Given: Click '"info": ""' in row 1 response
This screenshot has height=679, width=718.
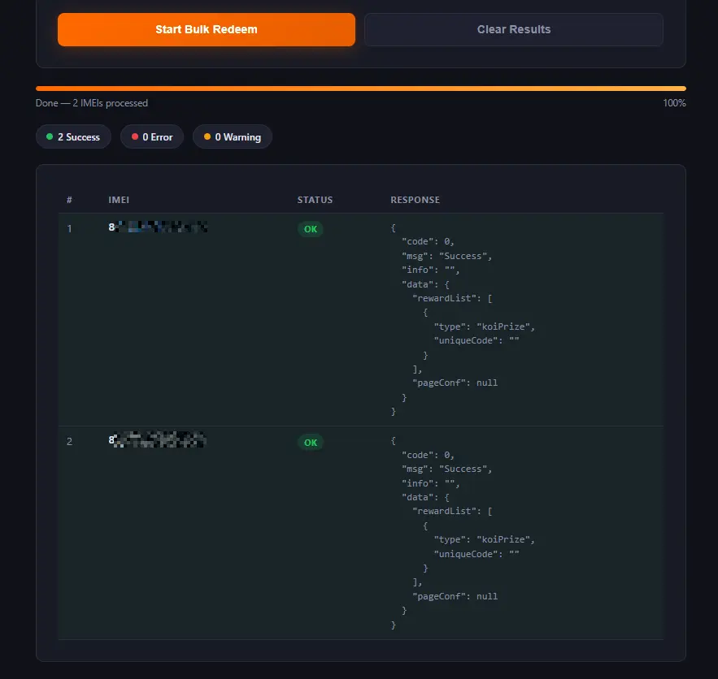Looking at the screenshot, I should click(x=430, y=270).
